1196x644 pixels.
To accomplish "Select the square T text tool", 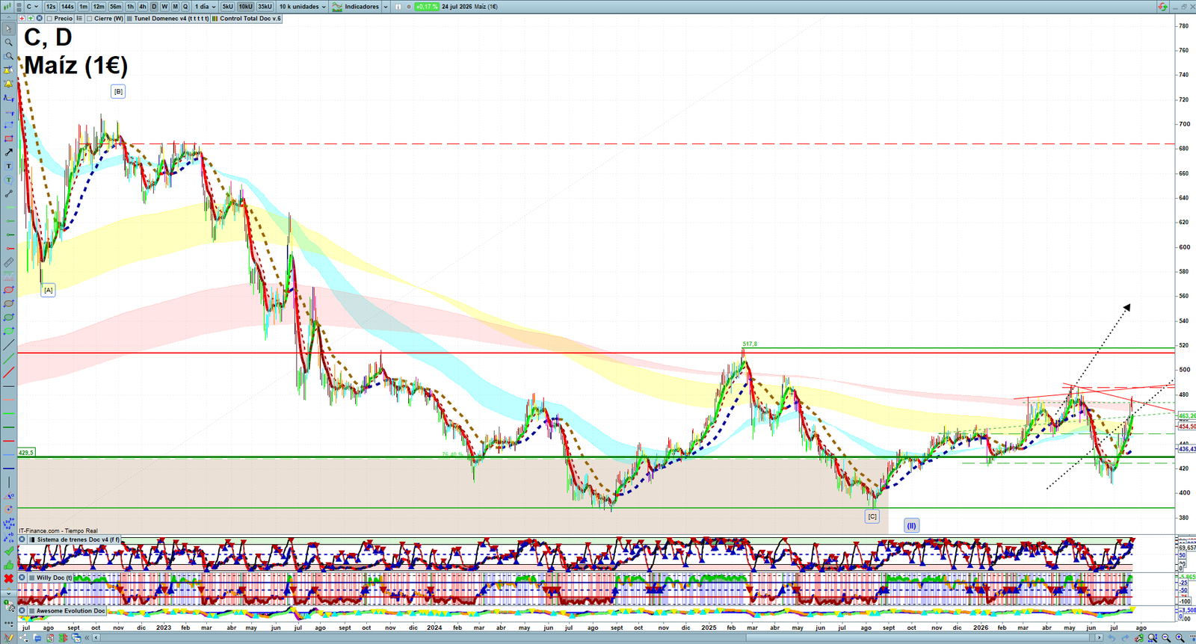I will tap(8, 166).
